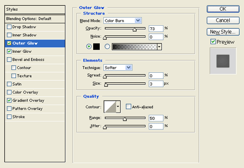
Task: Click the Opacity slider handle
Action: [x=134, y=30]
